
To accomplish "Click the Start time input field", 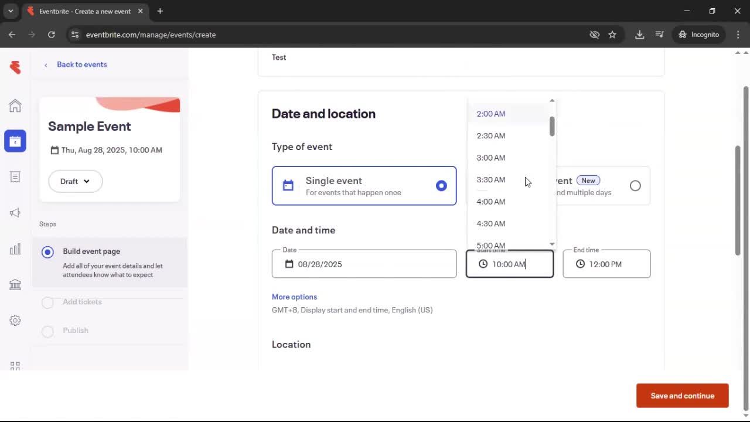I will click(510, 264).
